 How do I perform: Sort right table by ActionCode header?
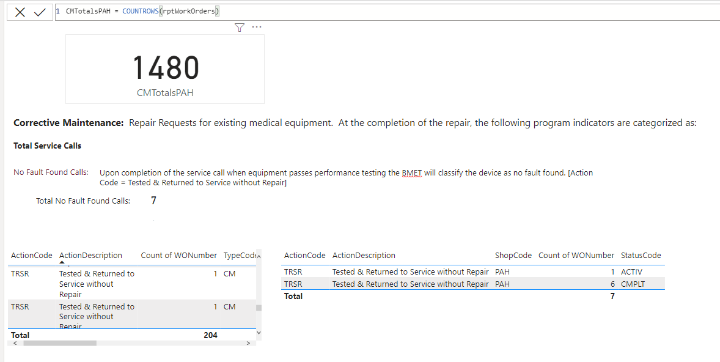(x=305, y=256)
